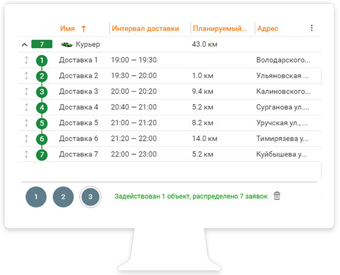Image resolution: width=340 pixels, height=275 pixels.
Task: Select the highlighted step 3 circle
Action: coord(90,197)
